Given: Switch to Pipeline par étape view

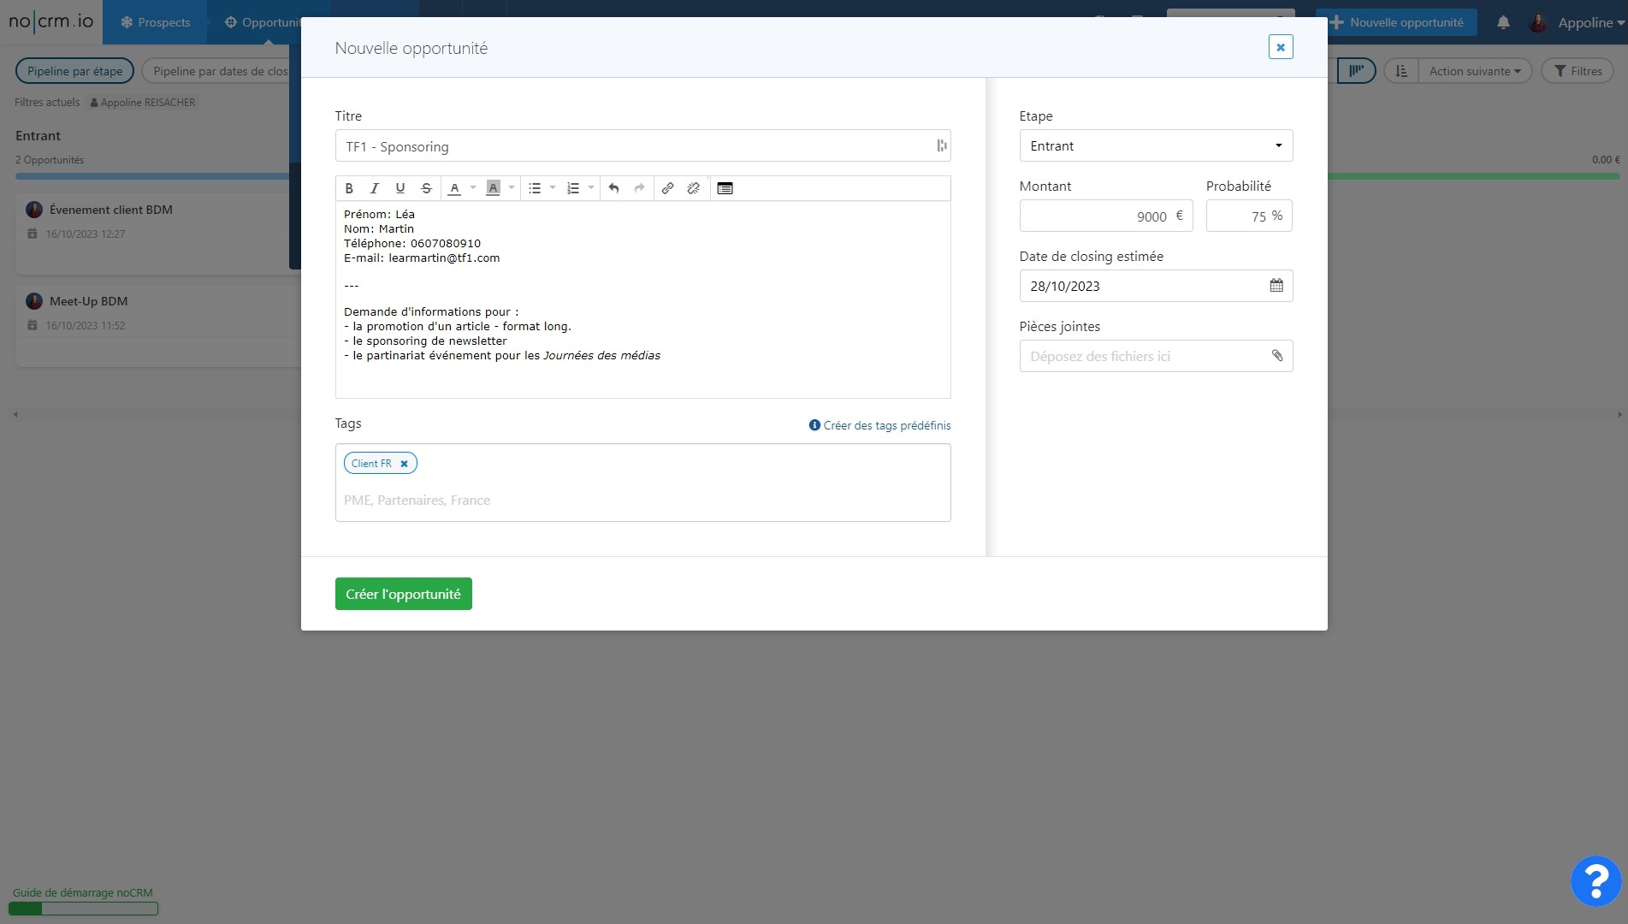Looking at the screenshot, I should pos(74,71).
